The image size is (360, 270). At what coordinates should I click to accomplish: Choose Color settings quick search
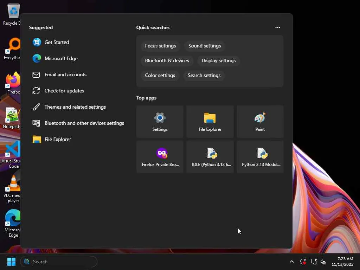tap(160, 75)
